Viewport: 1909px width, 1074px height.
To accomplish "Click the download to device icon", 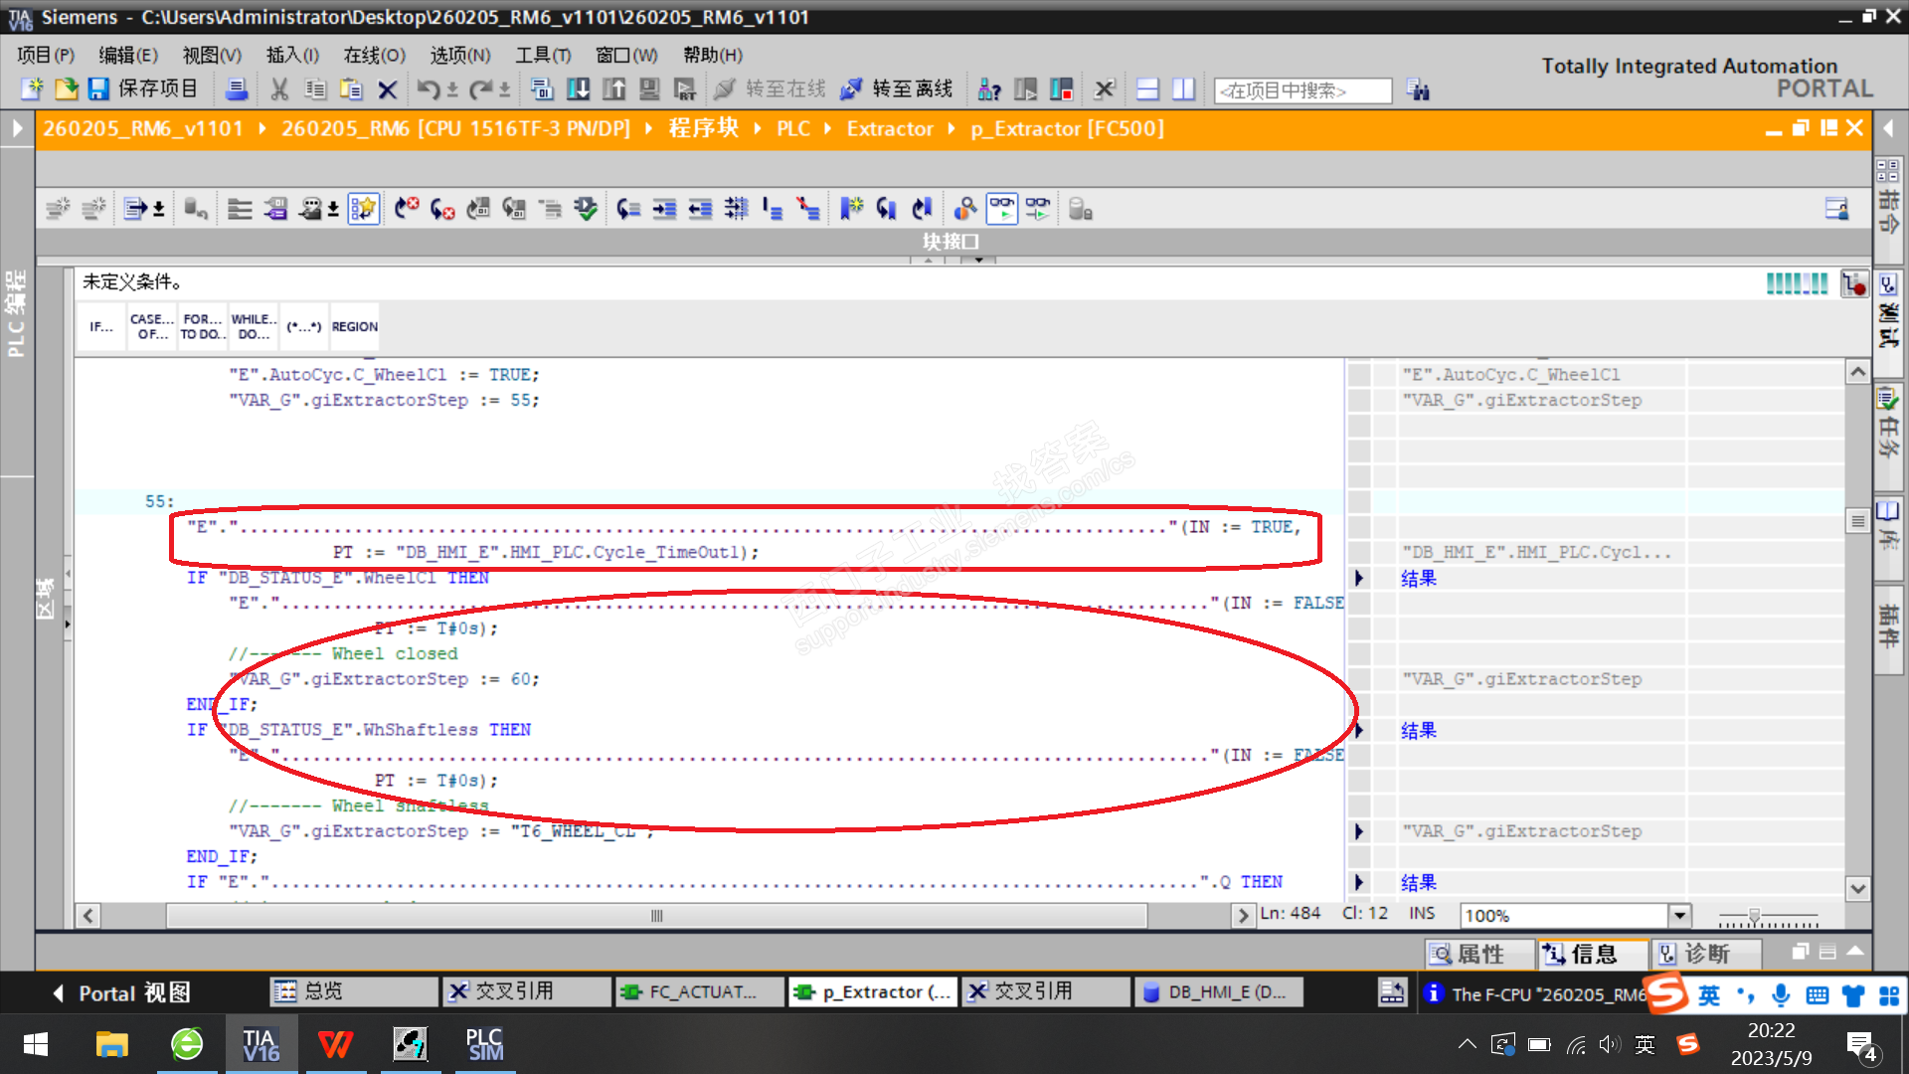I will [x=578, y=89].
